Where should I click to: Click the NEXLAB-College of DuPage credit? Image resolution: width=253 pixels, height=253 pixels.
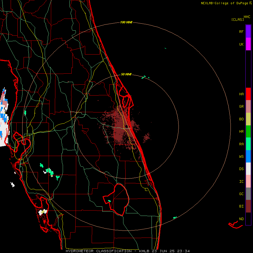(x=226, y=3)
